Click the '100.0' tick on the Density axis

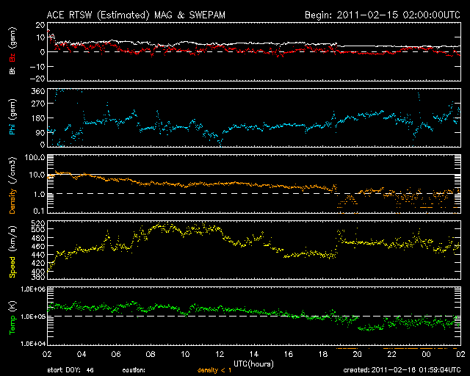coord(35,157)
